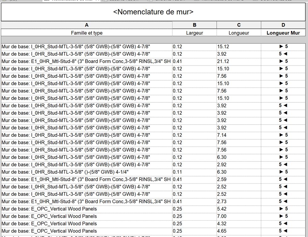This screenshot has height=237, width=308.
Task: Select the schedule title Nomenclature de mur
Action: tap(153, 12)
